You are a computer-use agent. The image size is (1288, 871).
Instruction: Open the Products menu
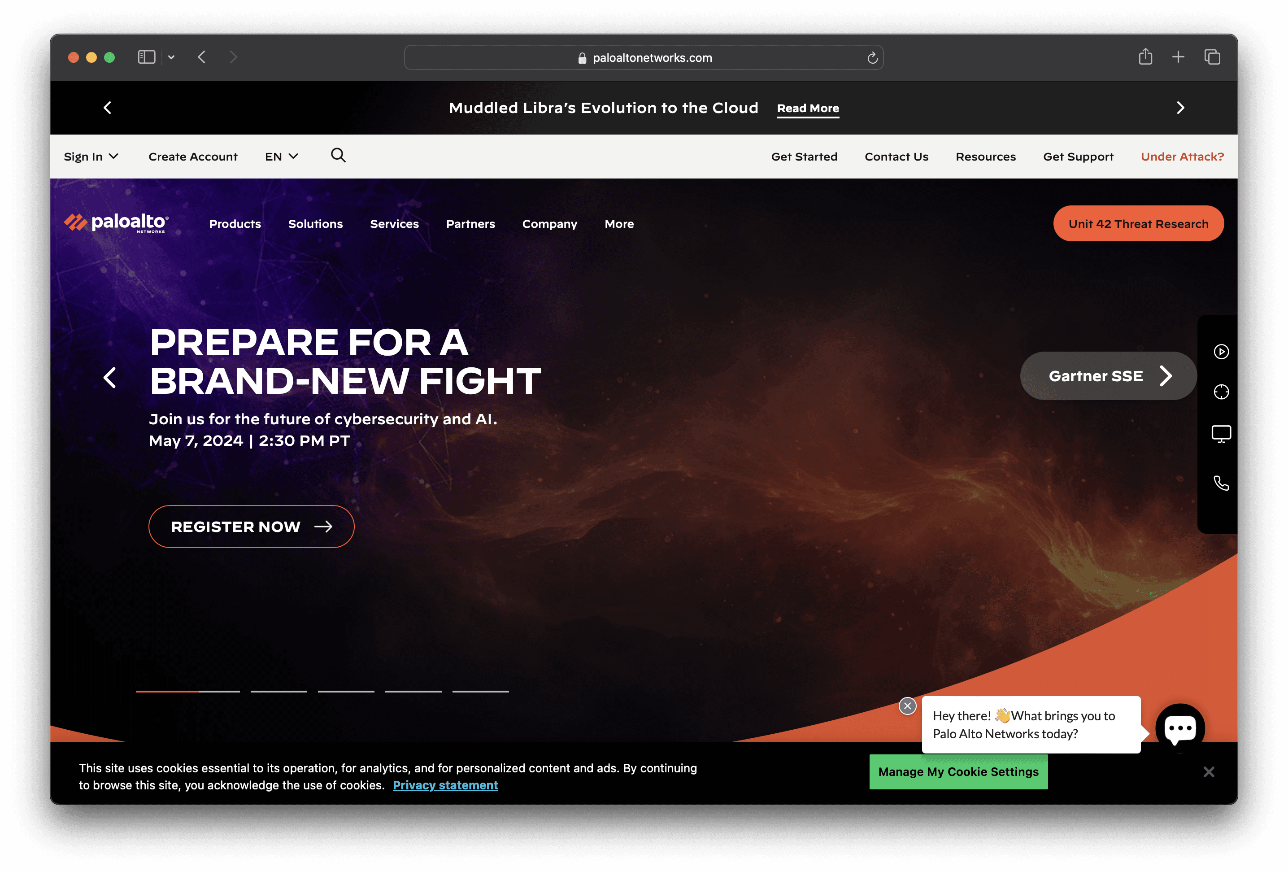click(235, 224)
